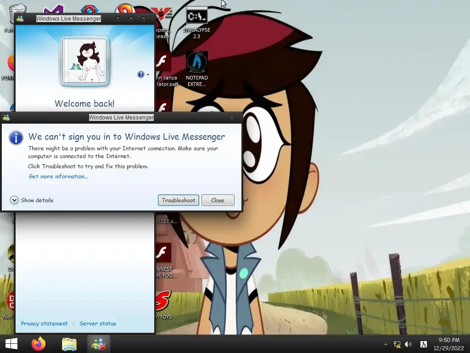This screenshot has height=353, width=470.
Task: Click the blue info icon in the dialog
Action: (x=16, y=138)
